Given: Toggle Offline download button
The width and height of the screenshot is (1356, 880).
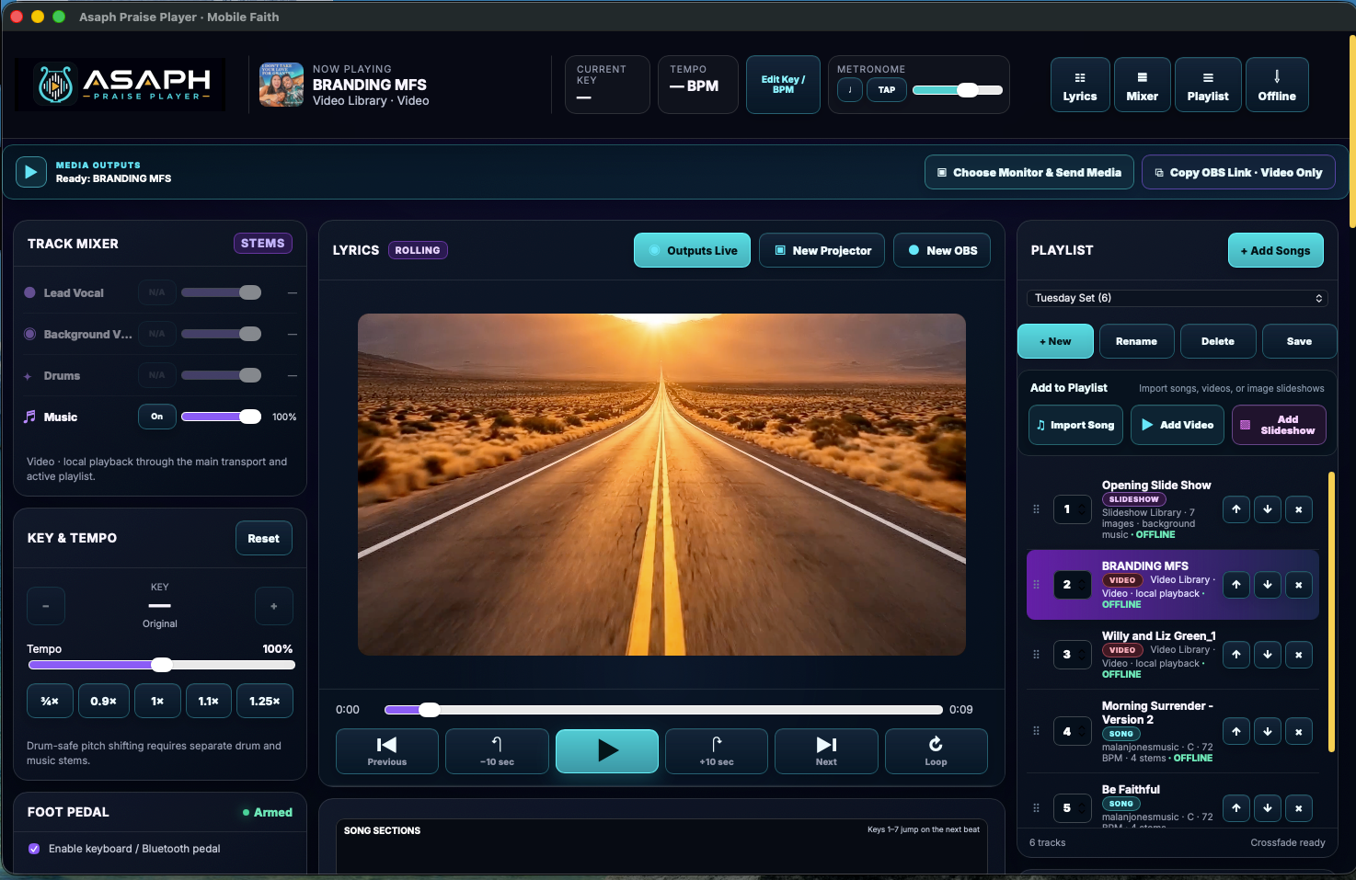Looking at the screenshot, I should point(1277,85).
